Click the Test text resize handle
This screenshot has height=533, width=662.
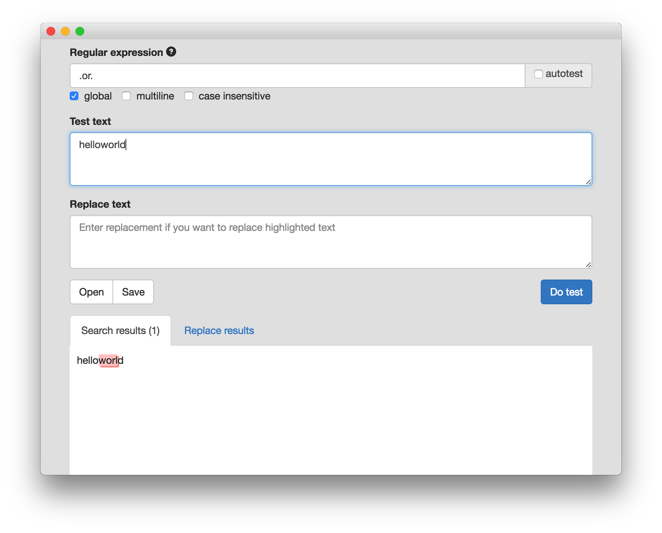pos(588,182)
